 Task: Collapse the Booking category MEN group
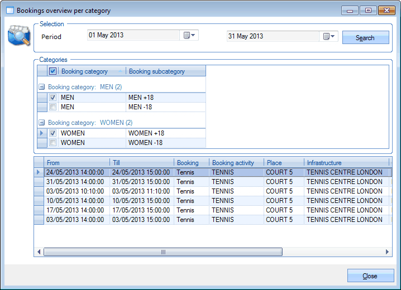pyautogui.click(x=41, y=87)
